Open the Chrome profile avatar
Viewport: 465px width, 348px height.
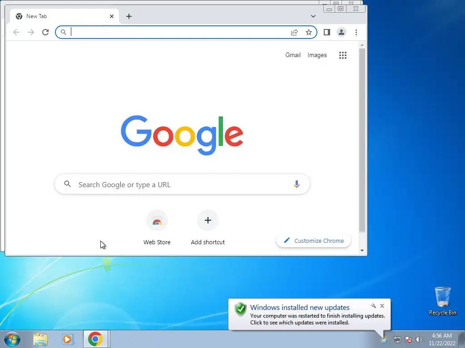(x=341, y=32)
